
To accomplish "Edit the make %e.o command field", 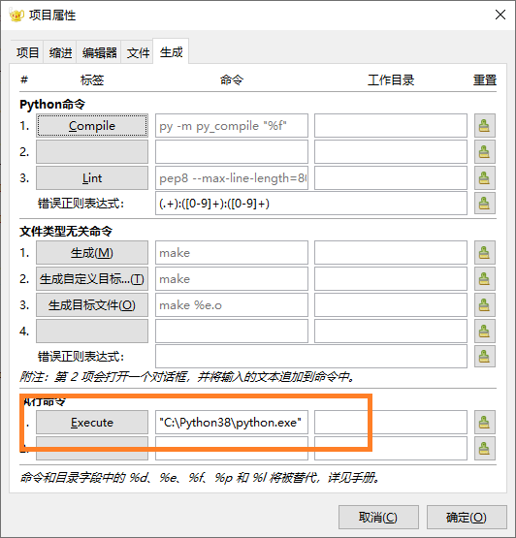I will pyautogui.click(x=232, y=304).
